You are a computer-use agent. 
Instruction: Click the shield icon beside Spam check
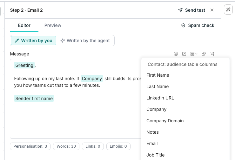(x=183, y=25)
